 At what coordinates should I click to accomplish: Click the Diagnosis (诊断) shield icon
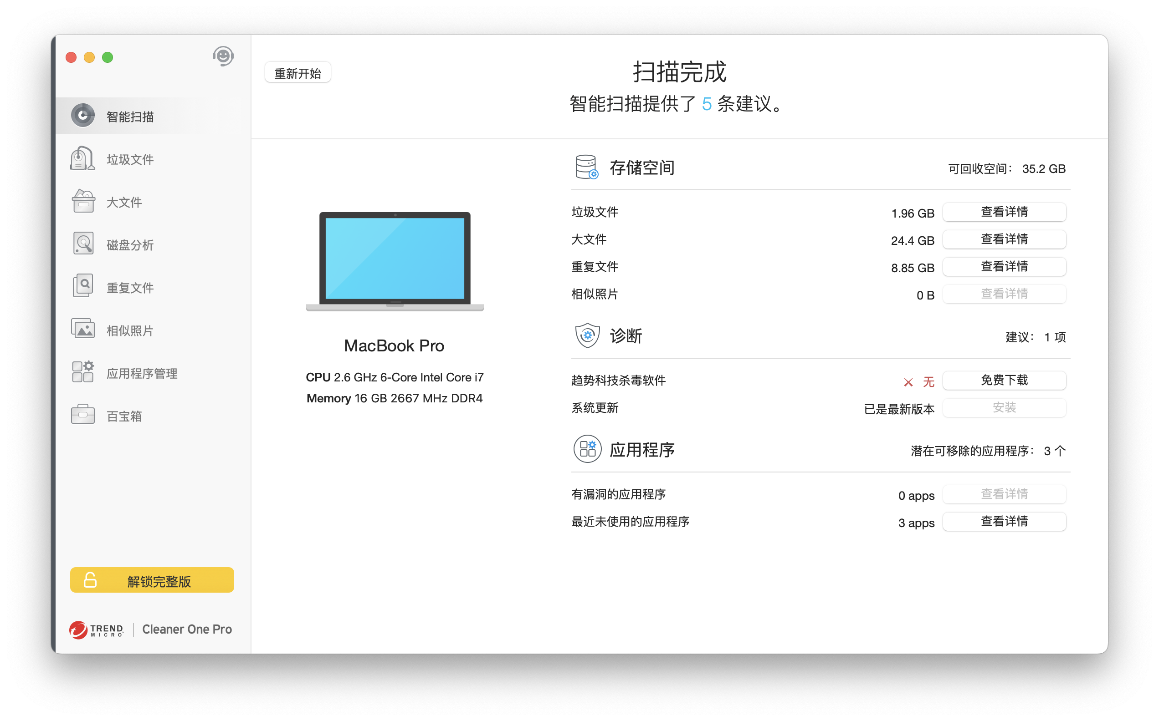(587, 336)
